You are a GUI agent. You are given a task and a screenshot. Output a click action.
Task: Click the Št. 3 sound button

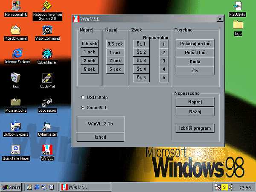pyautogui.click(x=141, y=61)
